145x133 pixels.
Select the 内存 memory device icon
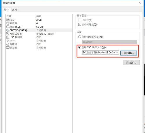(x=8, y=20)
